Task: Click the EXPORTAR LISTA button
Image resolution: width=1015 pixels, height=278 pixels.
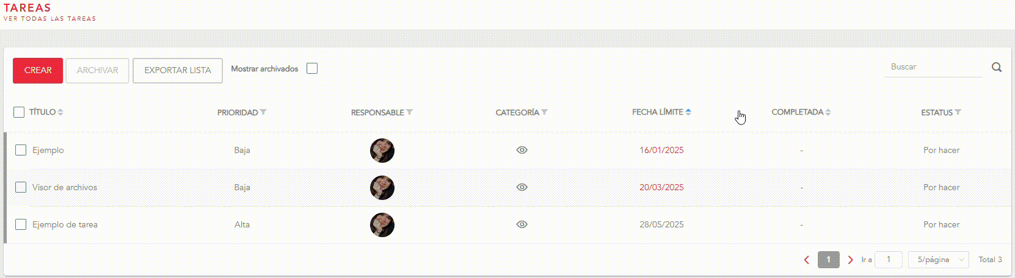Action: (x=178, y=71)
